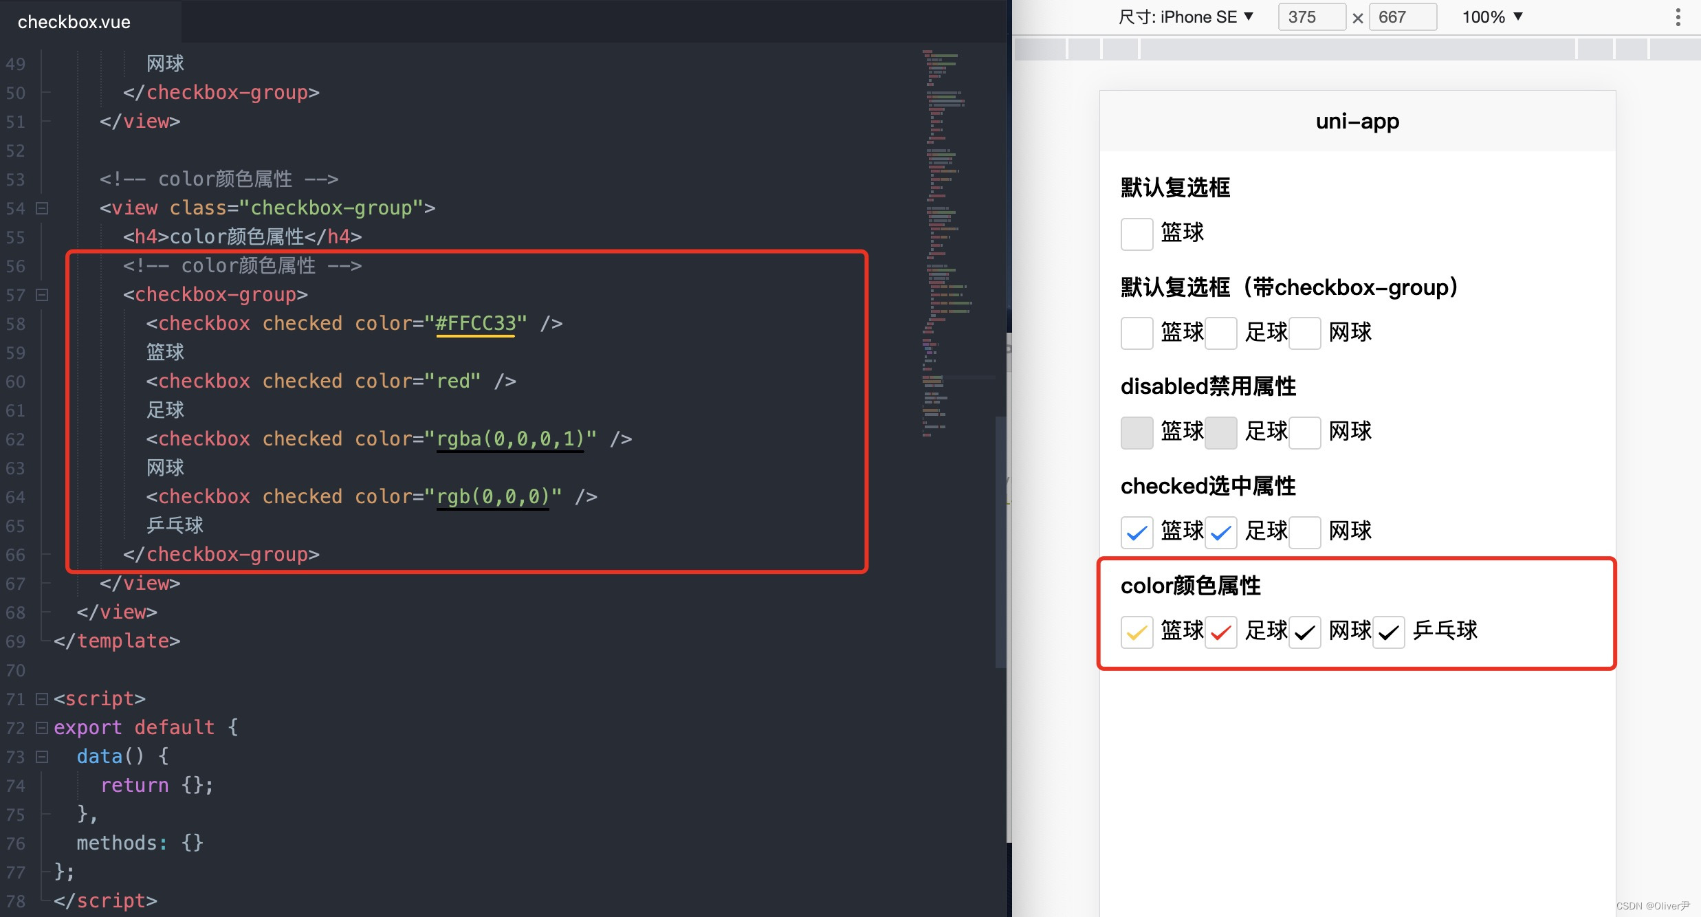
Task: Uncheck the black 乒乓球 checkbox
Action: 1388,632
